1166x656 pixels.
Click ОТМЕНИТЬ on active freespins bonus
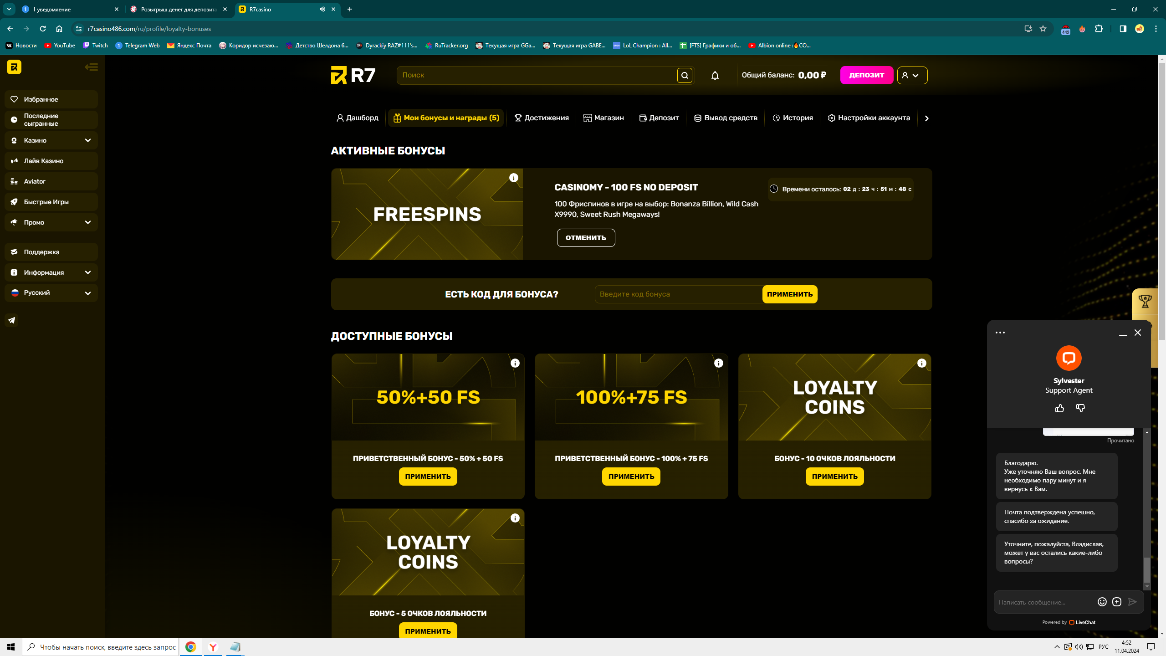click(586, 238)
